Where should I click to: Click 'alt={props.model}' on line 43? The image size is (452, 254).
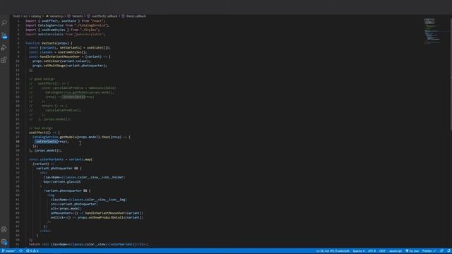(66, 209)
